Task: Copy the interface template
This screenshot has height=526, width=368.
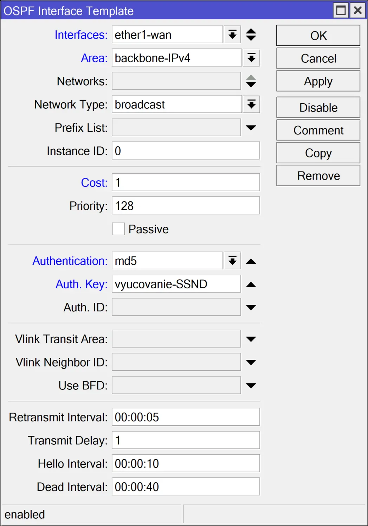Action: point(318,152)
